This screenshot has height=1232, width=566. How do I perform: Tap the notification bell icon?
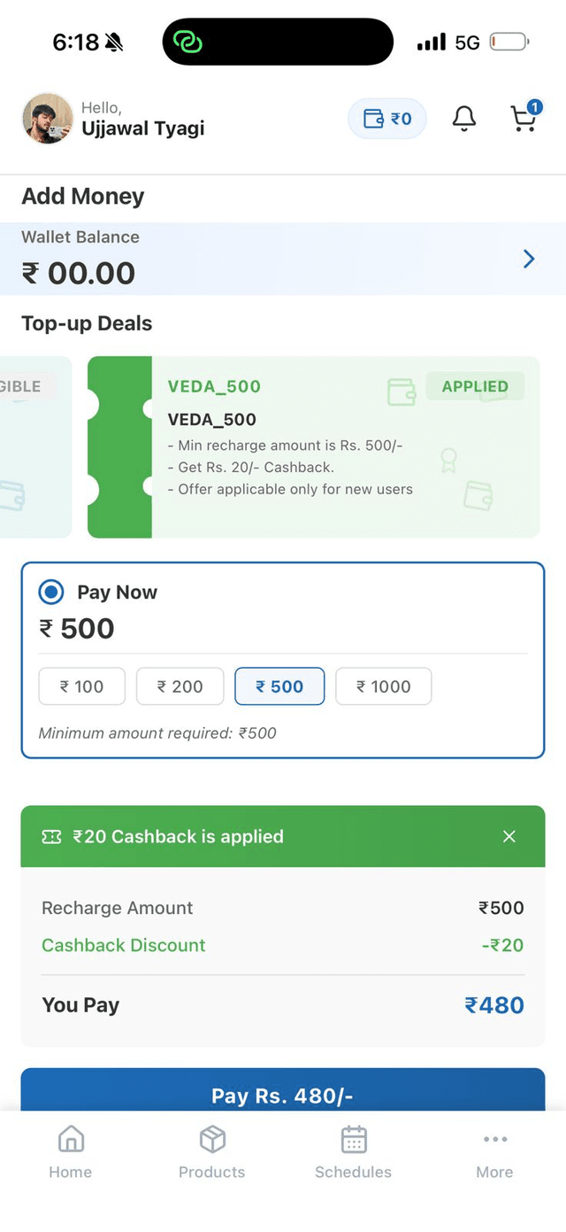tap(464, 119)
